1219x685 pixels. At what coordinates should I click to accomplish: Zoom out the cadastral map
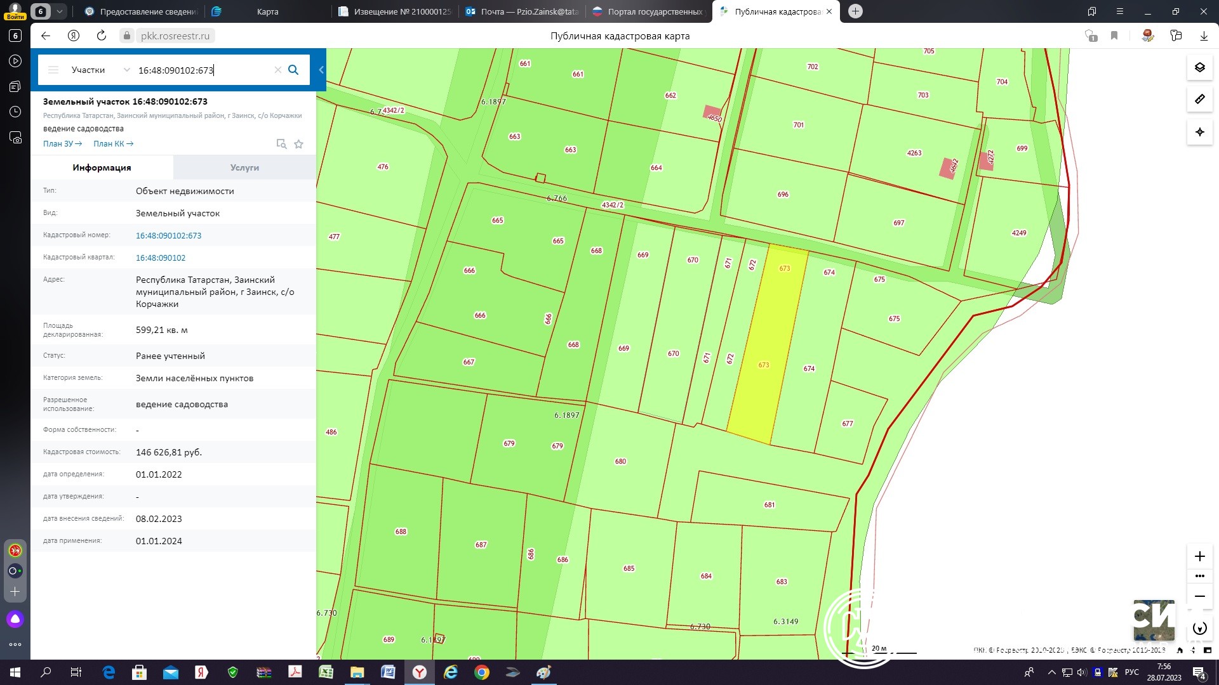point(1199,596)
